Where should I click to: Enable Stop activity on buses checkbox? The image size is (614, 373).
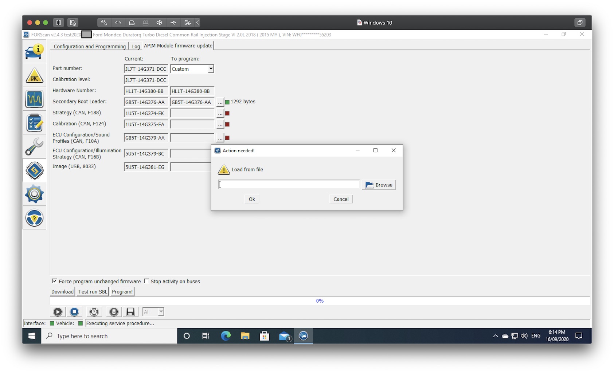[x=146, y=281]
